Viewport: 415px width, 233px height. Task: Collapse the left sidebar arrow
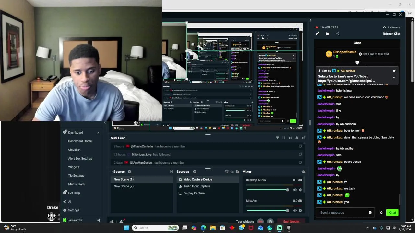click(105, 123)
